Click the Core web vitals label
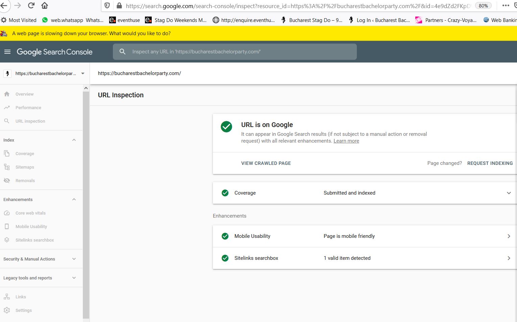This screenshot has height=322, width=517. click(30, 213)
